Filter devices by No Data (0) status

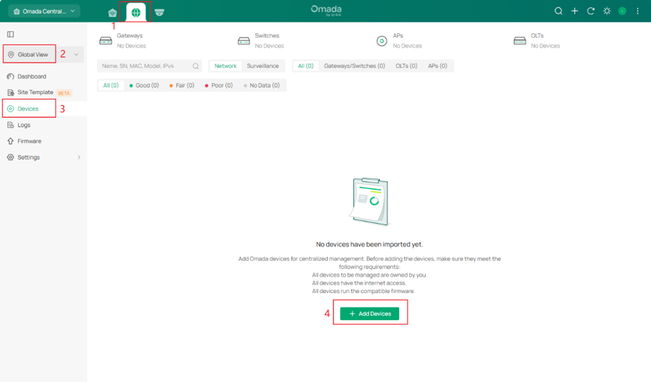pos(261,85)
